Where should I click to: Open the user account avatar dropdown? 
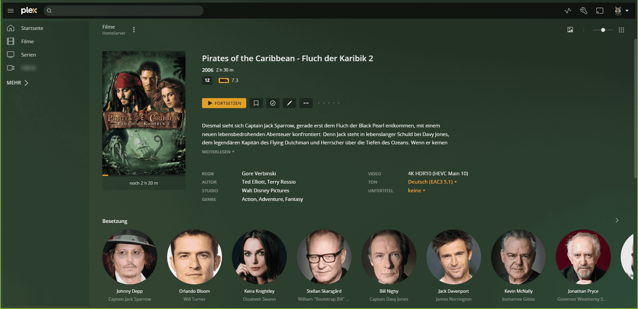[621, 11]
